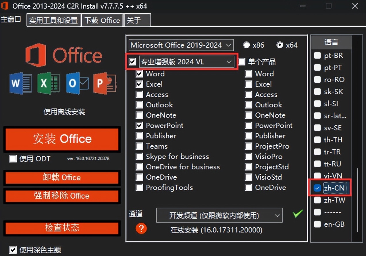
Task: Check the pt-BR language checkbox
Action: pyautogui.click(x=317, y=55)
